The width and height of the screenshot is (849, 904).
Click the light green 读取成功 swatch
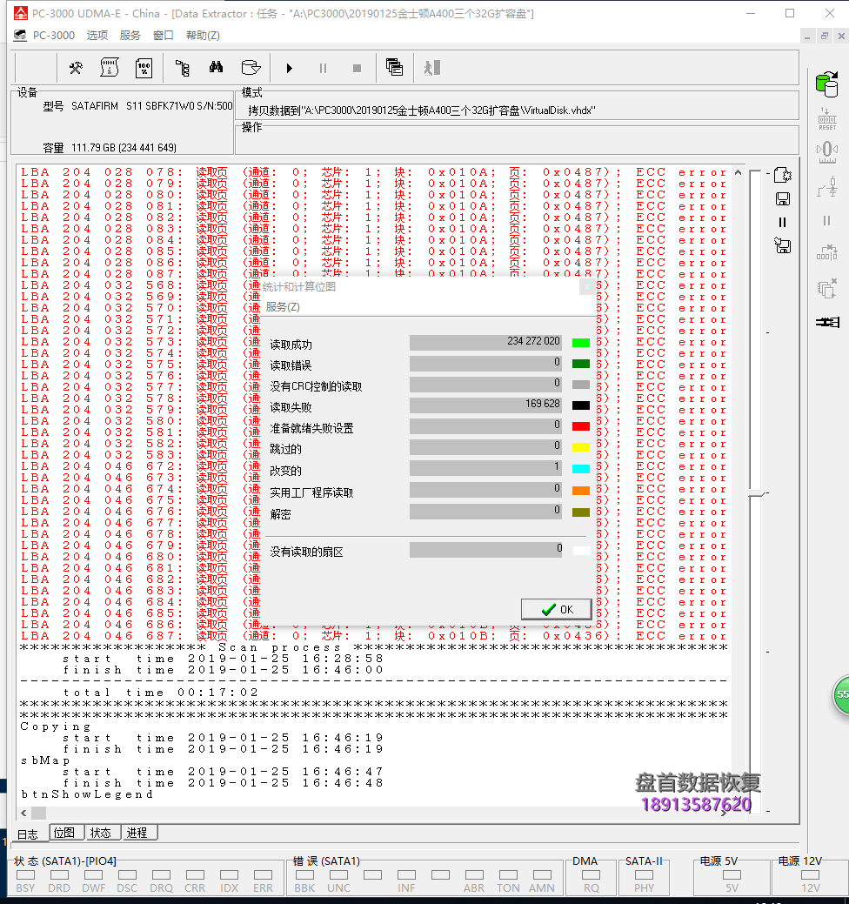click(581, 343)
